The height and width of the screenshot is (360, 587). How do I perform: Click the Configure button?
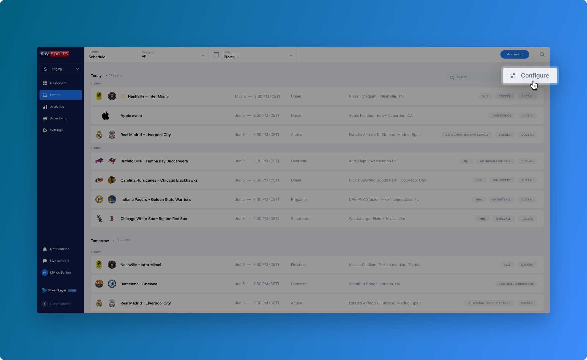click(530, 76)
